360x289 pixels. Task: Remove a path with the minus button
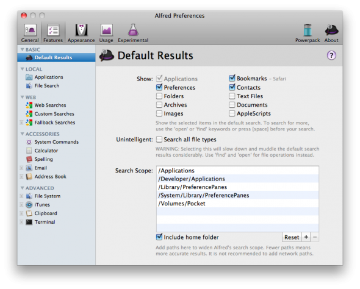(x=315, y=237)
